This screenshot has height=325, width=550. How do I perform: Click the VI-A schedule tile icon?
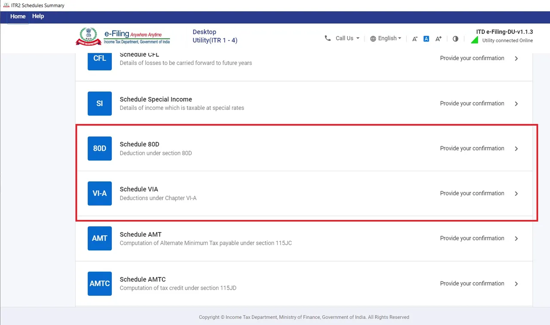[x=100, y=194]
